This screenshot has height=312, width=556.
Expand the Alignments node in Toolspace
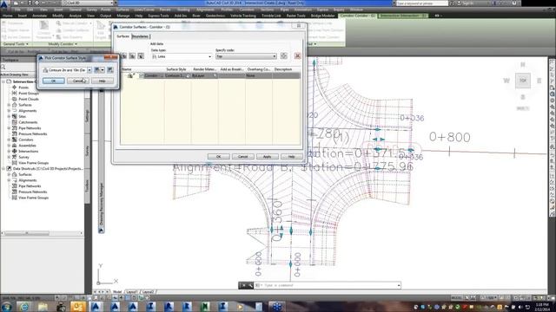(9, 111)
